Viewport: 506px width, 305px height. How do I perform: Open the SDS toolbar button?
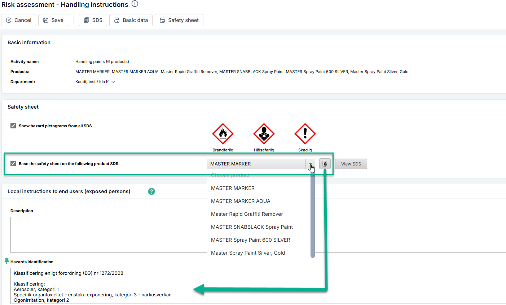(x=93, y=20)
